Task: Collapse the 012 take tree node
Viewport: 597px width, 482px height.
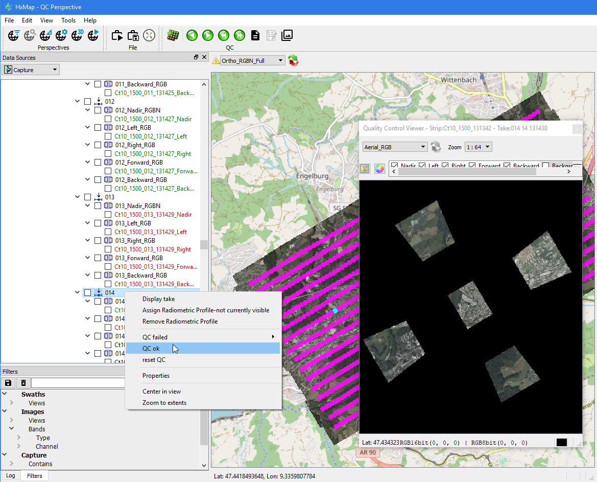Action: click(x=78, y=102)
